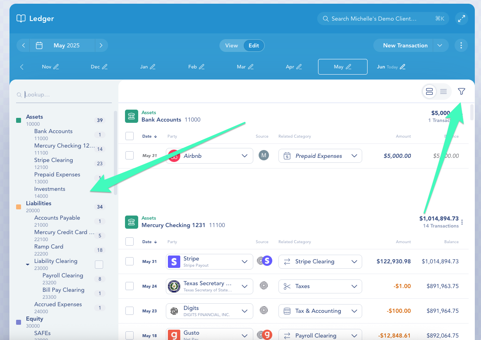This screenshot has height=340, width=481.
Task: Click the New Transaction button
Action: tap(405, 45)
